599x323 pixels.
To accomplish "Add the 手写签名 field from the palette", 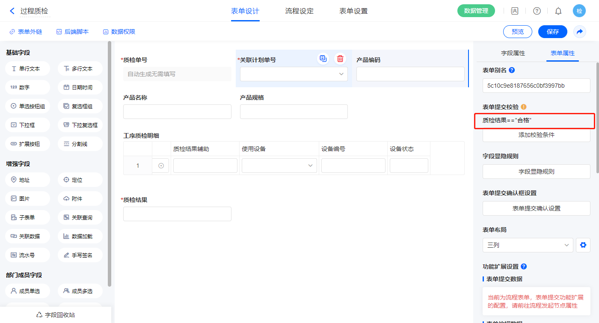I will [80, 255].
